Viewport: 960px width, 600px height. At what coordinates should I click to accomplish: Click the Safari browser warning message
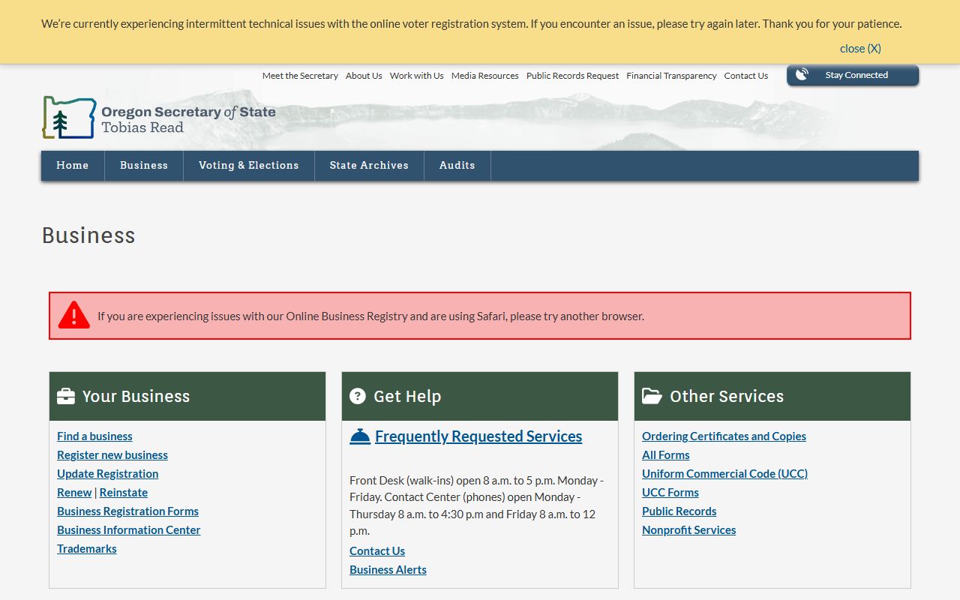coord(370,316)
